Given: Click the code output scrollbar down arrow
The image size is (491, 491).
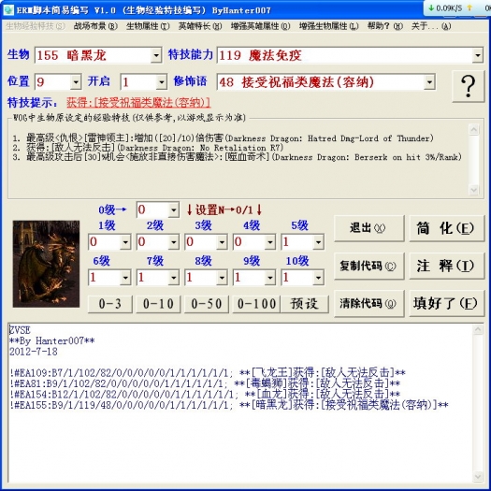Looking at the screenshot, I should pyautogui.click(x=478, y=476).
